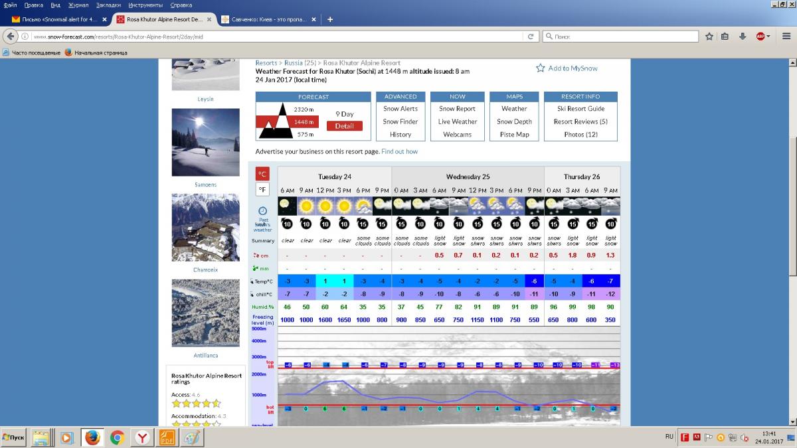
Task: Open Google Chrome from the taskbar
Action: tap(118, 437)
